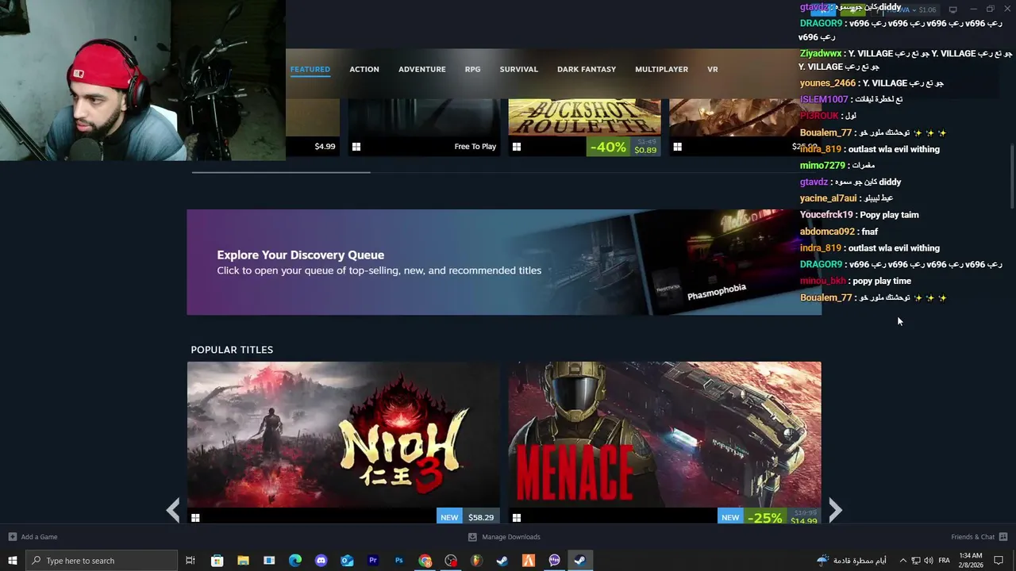Click the Free To Play label

pos(475,147)
